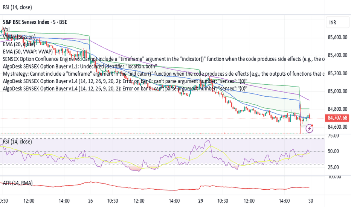Click the date label 29 on time axis
This screenshot has width=351, height=207.
click(x=201, y=201)
